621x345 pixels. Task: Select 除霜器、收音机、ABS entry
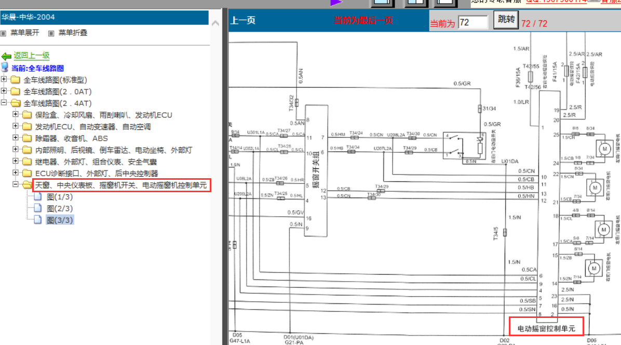pos(71,139)
